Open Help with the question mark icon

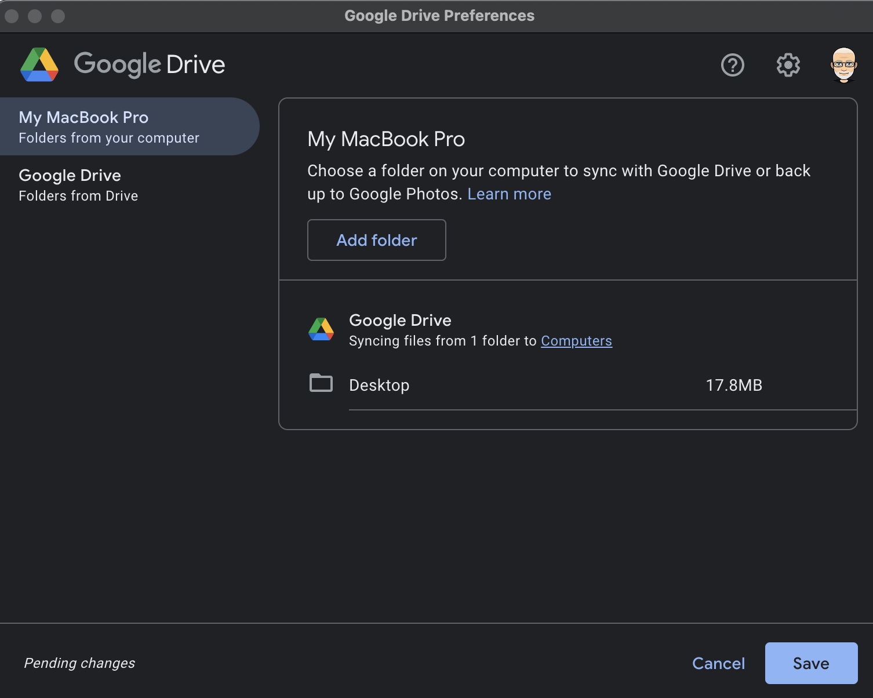(x=732, y=65)
